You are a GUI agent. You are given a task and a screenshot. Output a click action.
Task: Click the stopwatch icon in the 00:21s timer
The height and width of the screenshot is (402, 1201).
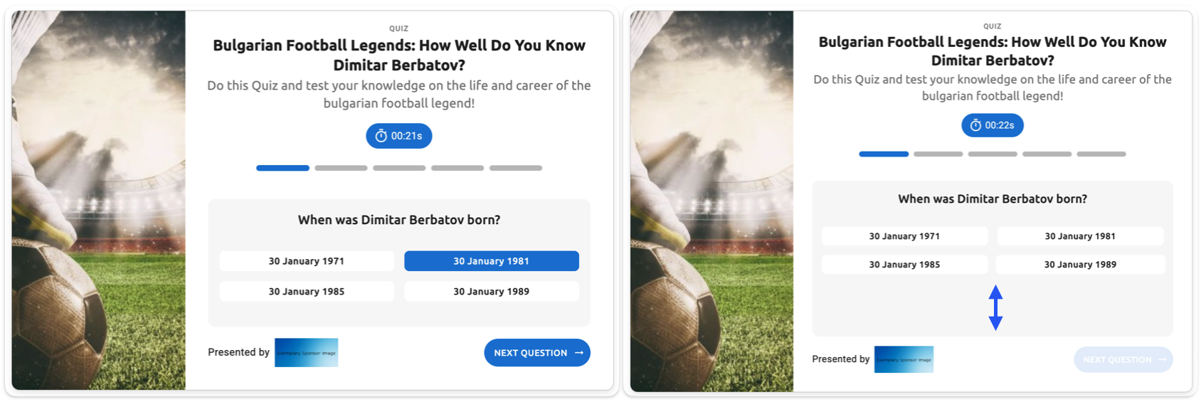[381, 136]
